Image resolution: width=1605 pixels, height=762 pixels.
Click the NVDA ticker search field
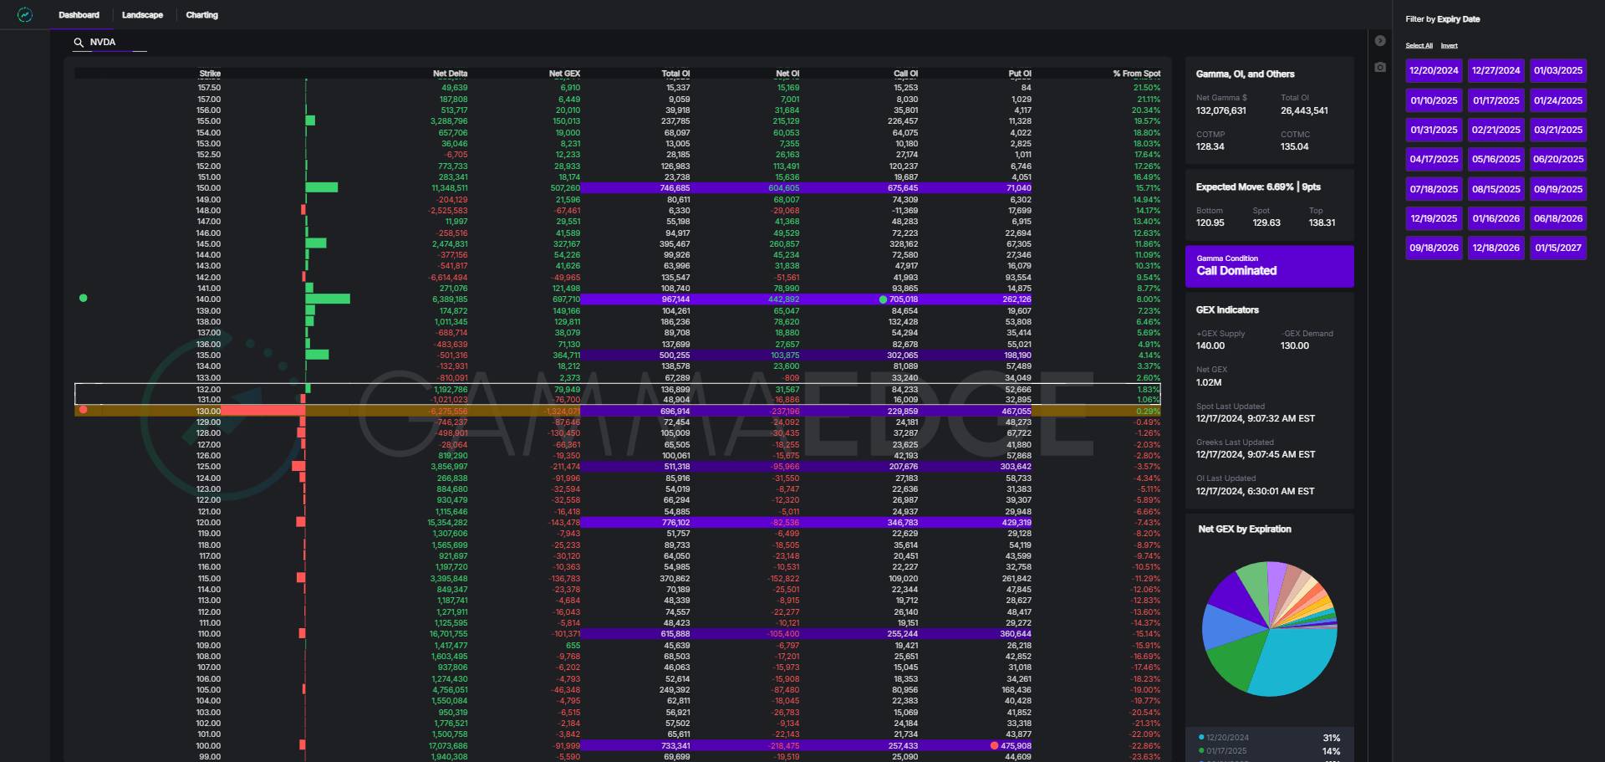click(117, 43)
